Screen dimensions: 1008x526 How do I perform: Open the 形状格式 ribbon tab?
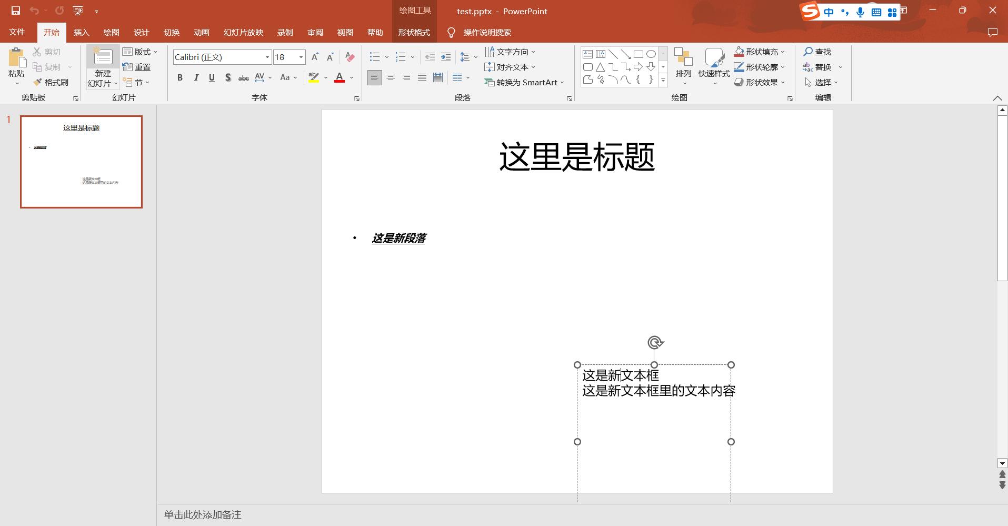pyautogui.click(x=414, y=32)
